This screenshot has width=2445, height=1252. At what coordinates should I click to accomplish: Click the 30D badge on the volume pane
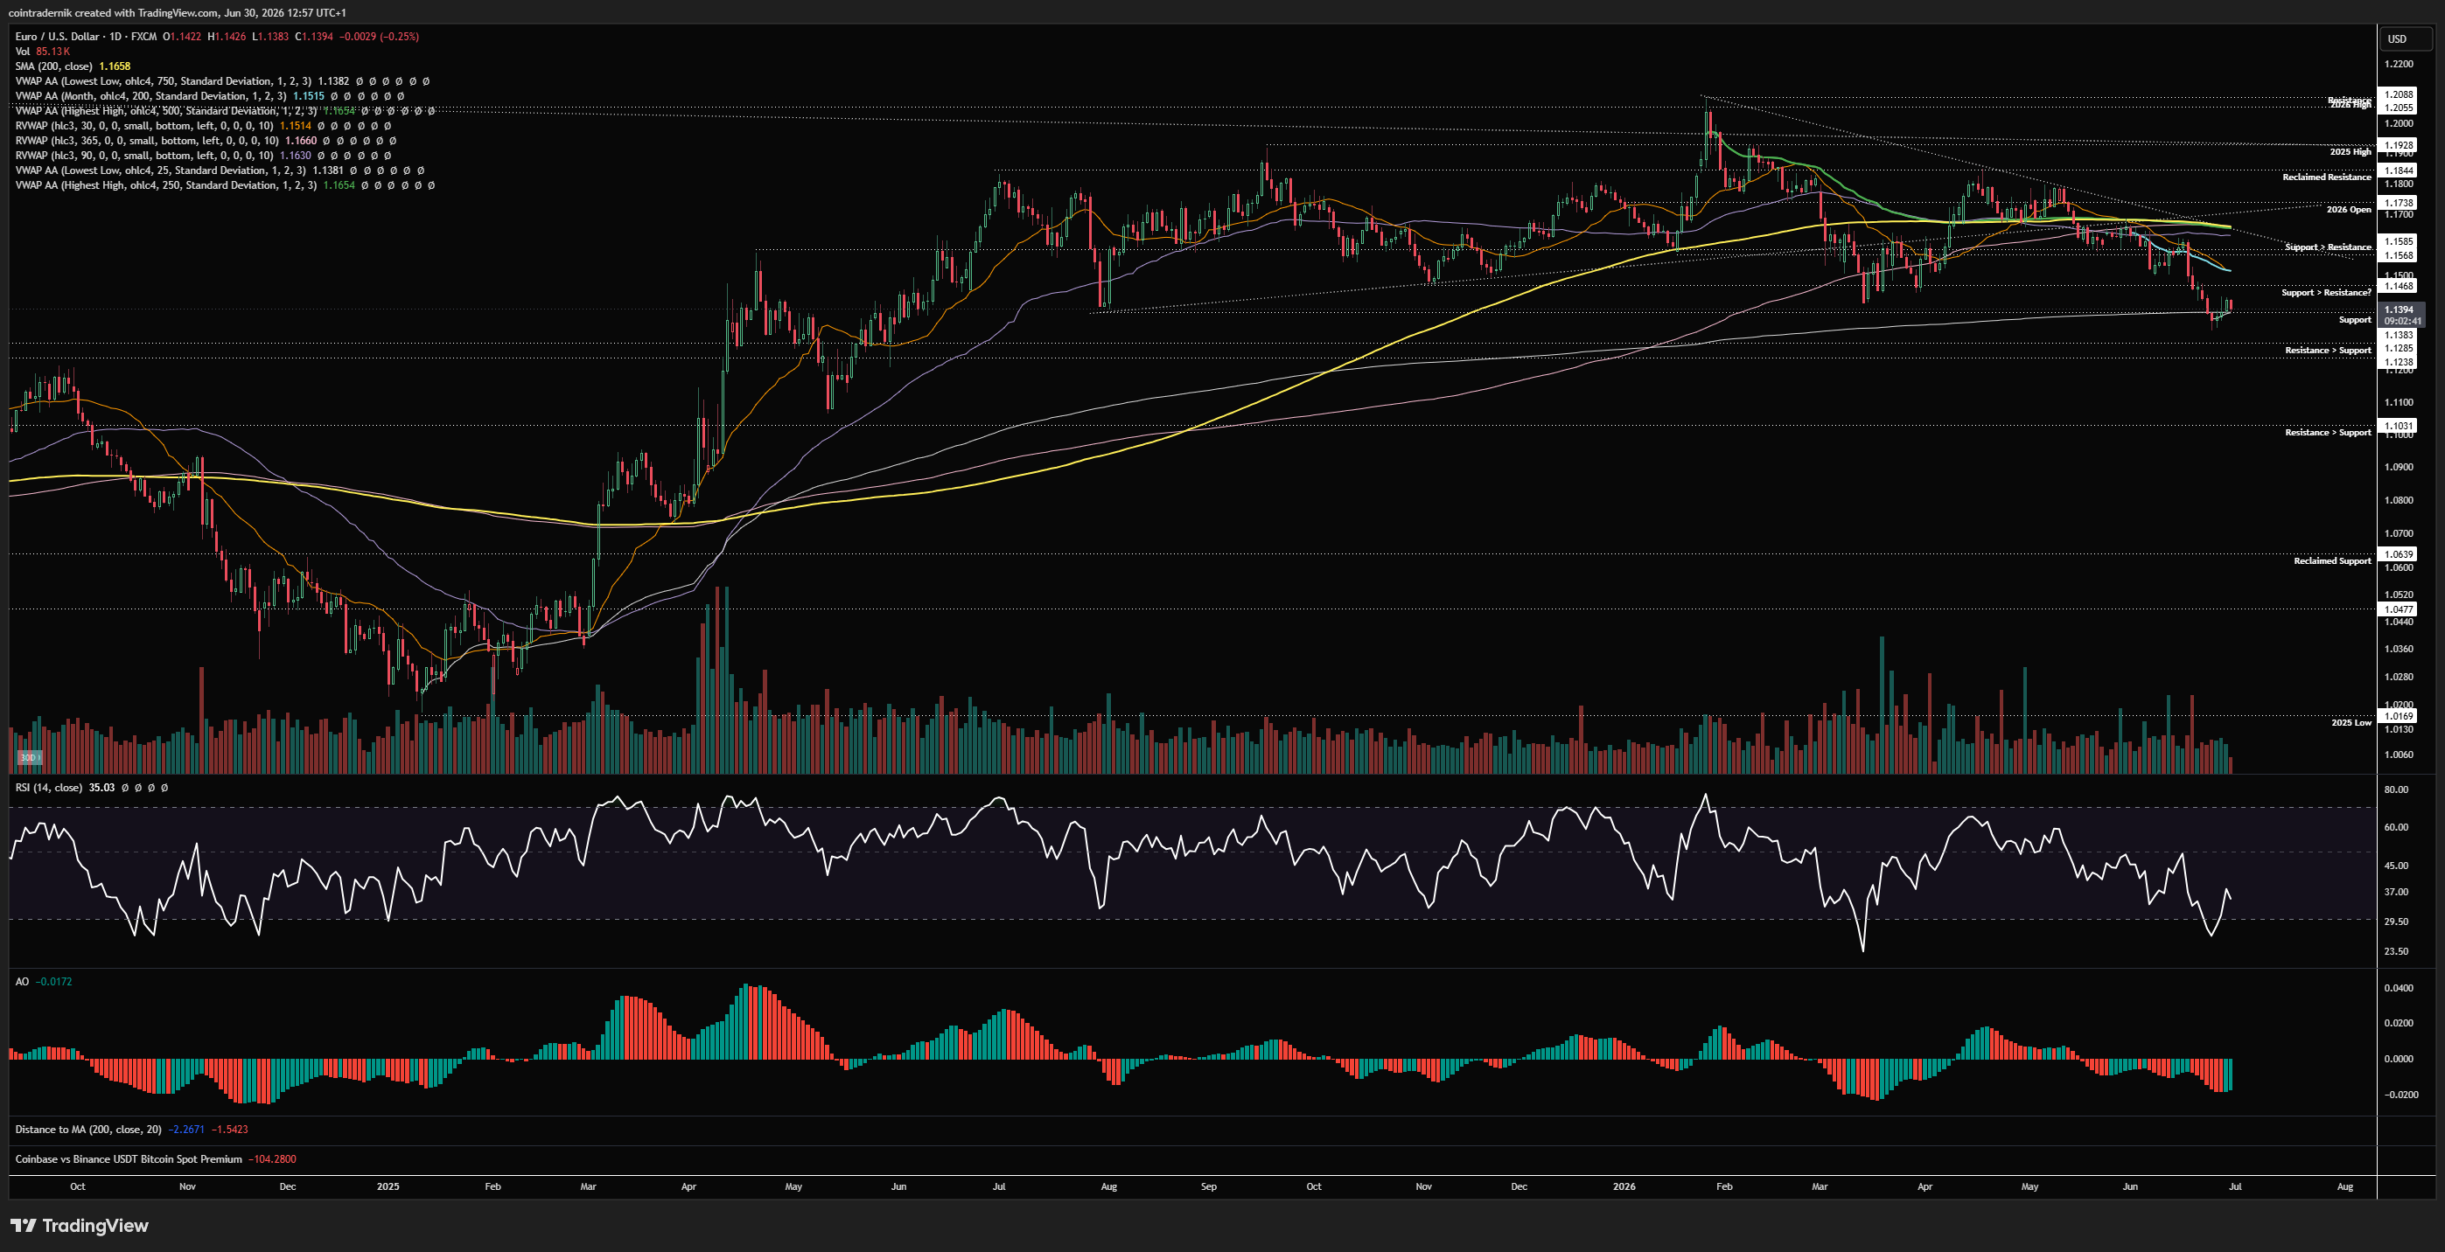coord(29,757)
